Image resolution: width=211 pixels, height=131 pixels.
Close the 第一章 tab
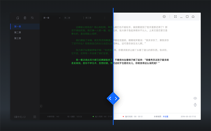coord(60,18)
